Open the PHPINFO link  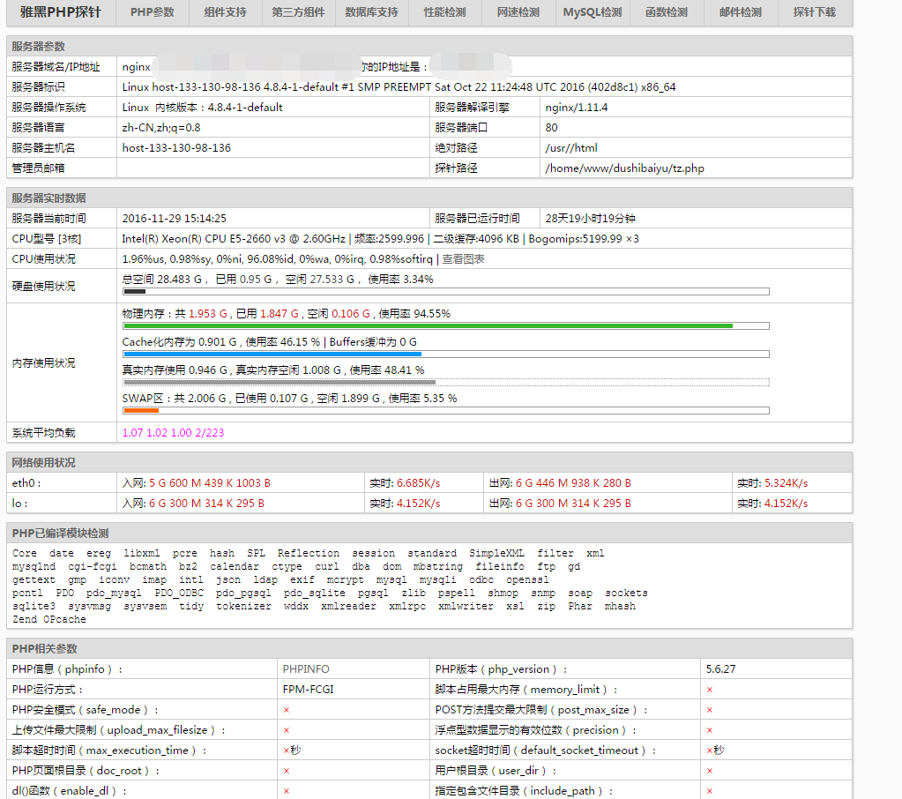pyautogui.click(x=306, y=669)
